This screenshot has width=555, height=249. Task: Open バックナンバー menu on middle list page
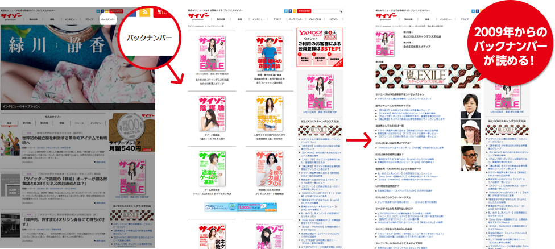[x=295, y=19]
